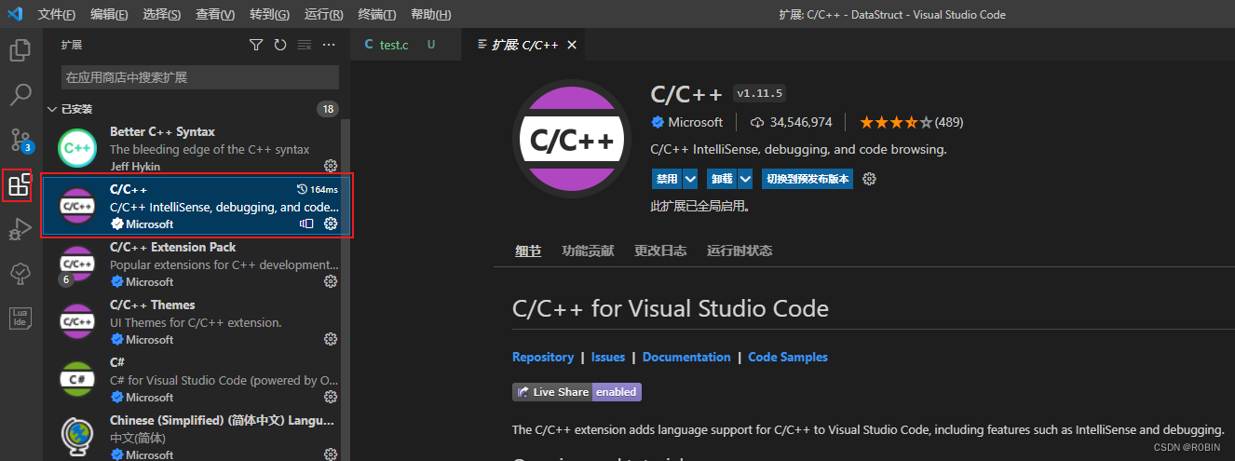Image resolution: width=1235 pixels, height=461 pixels.
Task: Open Run and Debug view
Action: [x=20, y=228]
